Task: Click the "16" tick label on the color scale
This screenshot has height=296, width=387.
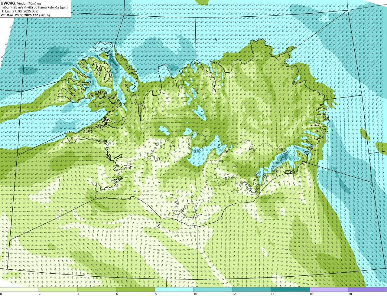Action: tap(311, 294)
